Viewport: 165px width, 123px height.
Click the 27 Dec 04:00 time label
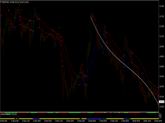(103, 121)
